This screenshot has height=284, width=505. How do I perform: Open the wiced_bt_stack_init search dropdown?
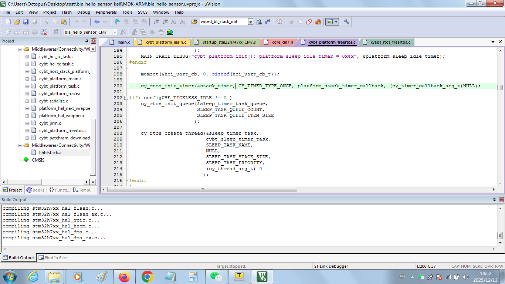point(250,22)
